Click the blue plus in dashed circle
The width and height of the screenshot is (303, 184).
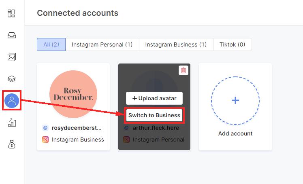(235, 100)
